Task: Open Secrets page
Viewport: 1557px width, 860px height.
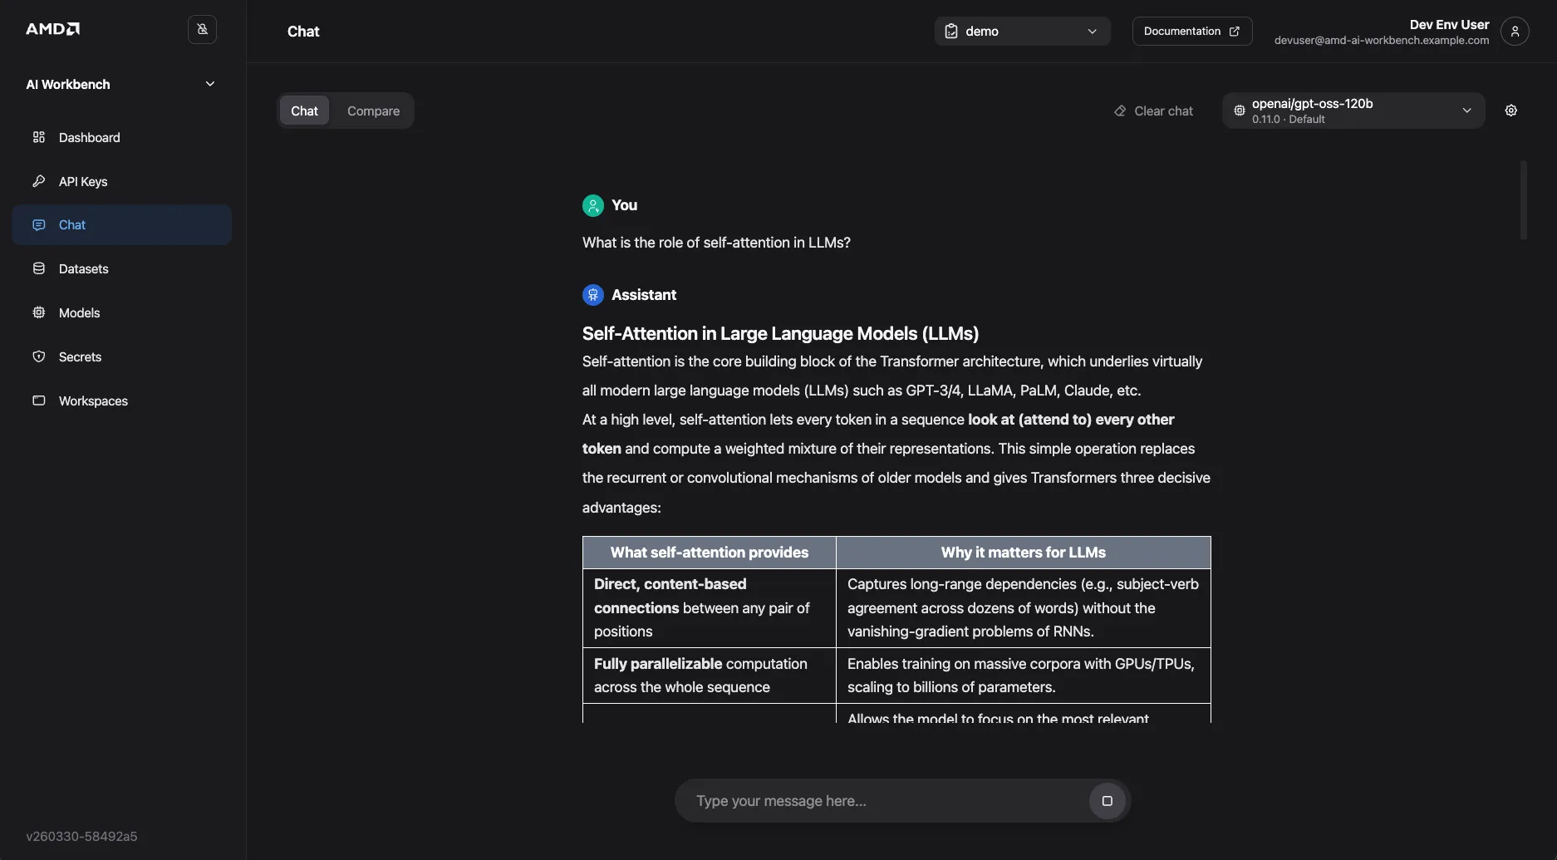Action: click(122, 356)
